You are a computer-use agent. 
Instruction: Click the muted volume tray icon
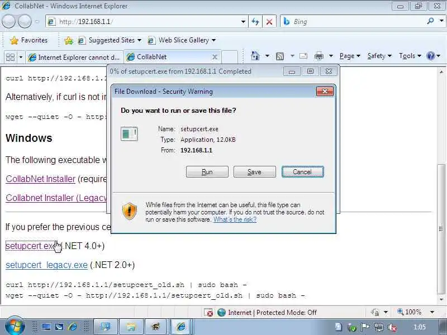(392, 328)
